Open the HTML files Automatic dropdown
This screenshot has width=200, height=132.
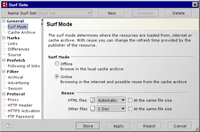click(x=111, y=100)
